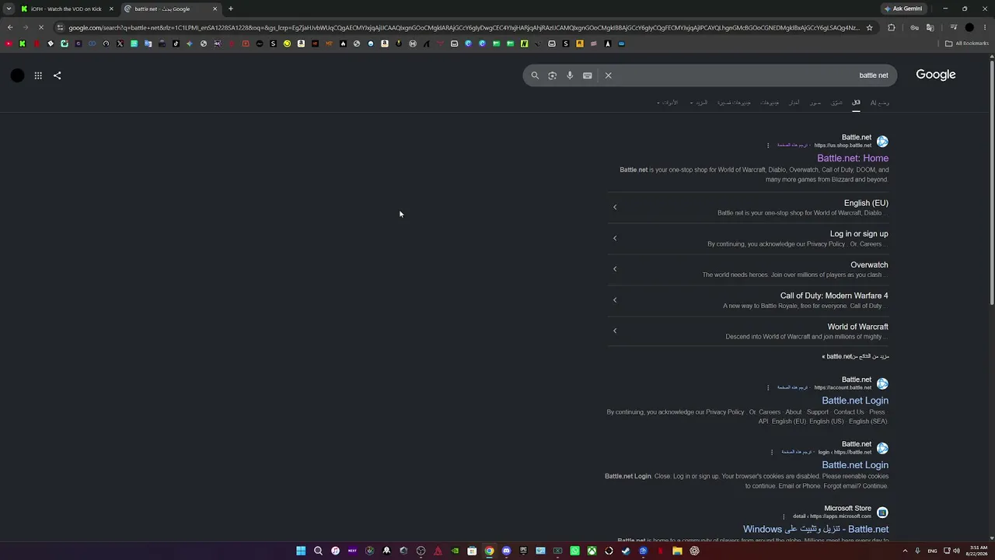This screenshot has height=560, width=995.
Task: Click the share icon next to apps grid
Action: tap(57, 75)
